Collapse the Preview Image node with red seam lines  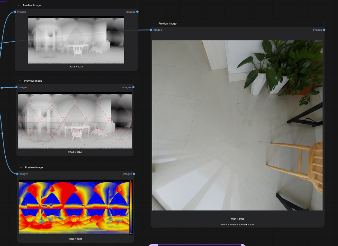(20, 81)
